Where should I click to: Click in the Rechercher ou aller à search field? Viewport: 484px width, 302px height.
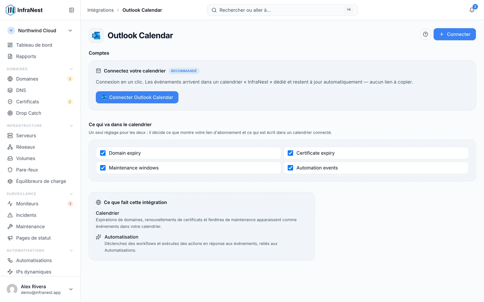282,10
